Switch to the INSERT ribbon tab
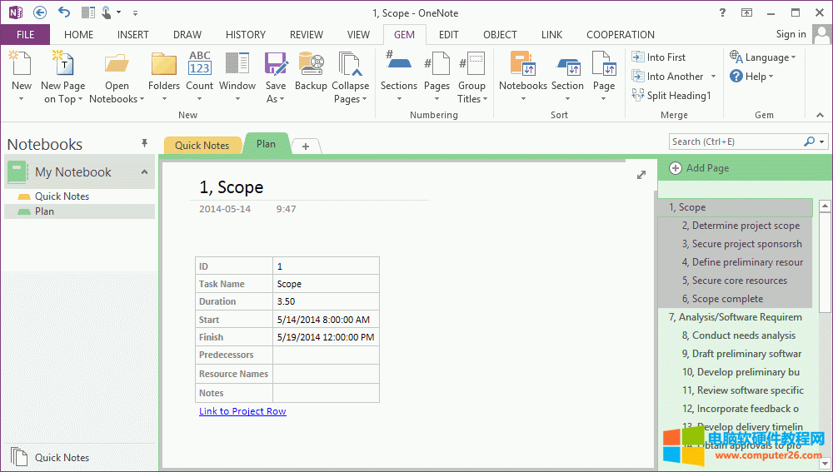Viewport: 833px width, 472px height. [x=133, y=35]
